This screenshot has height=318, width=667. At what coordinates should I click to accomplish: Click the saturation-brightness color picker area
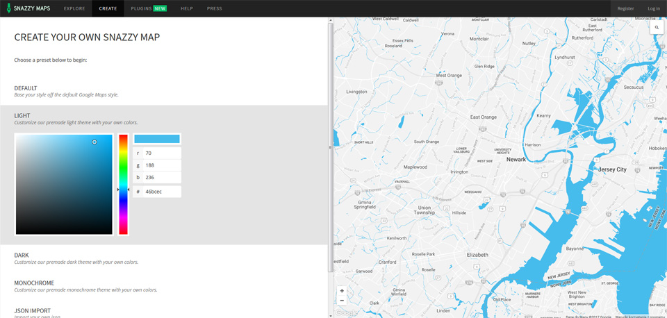64,185
